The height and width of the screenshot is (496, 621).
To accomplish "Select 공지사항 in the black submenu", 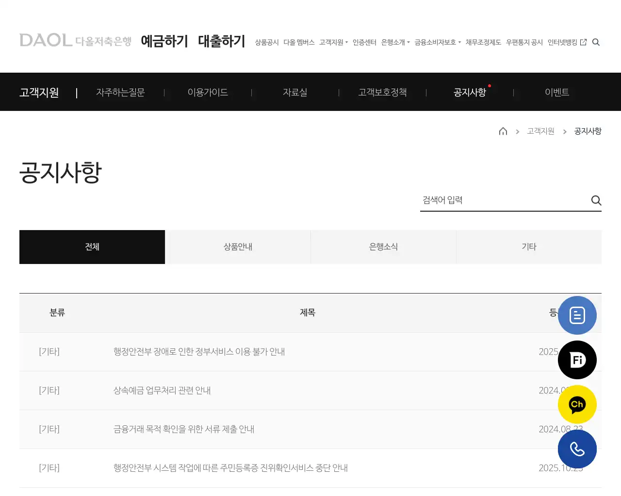I will tap(470, 92).
